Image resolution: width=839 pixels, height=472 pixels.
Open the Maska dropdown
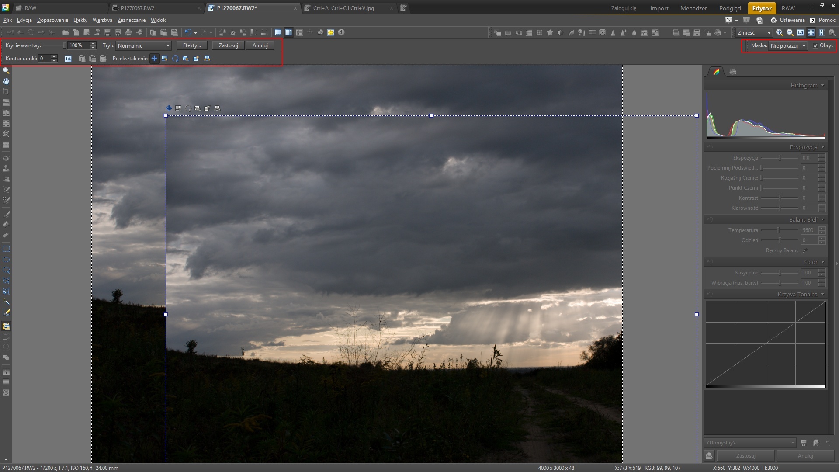point(788,46)
